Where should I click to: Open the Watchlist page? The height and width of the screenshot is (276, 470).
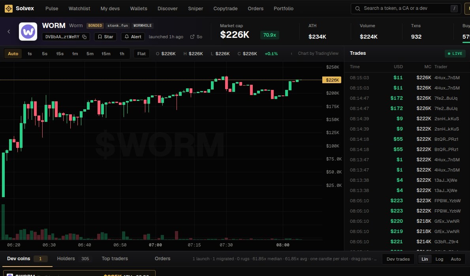point(79,8)
